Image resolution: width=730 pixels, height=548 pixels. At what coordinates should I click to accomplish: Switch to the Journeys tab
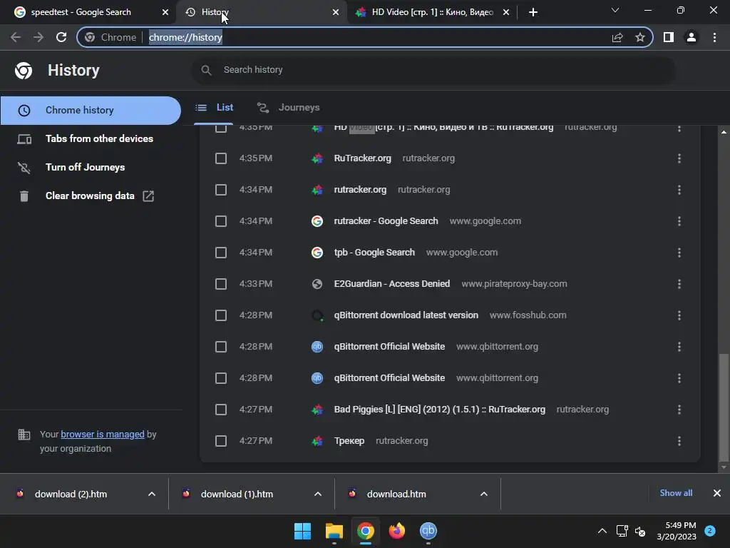289,108
